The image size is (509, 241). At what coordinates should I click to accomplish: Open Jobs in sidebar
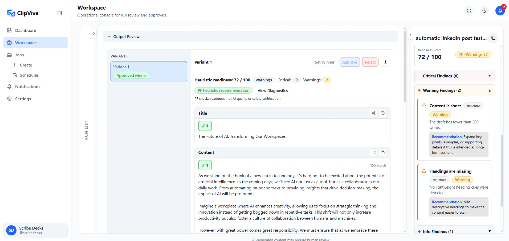pyautogui.click(x=35, y=55)
